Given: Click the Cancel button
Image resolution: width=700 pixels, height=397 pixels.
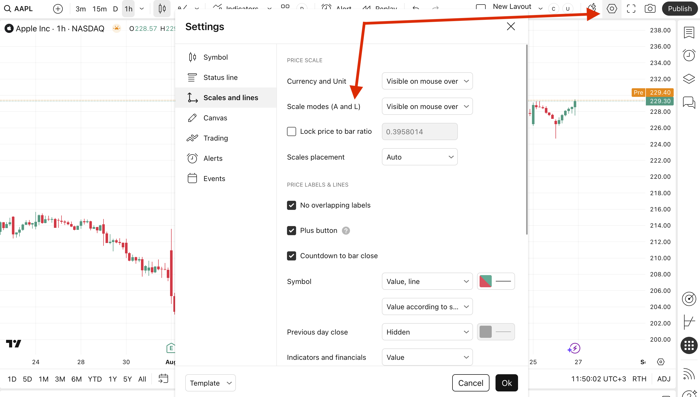Looking at the screenshot, I should click(x=470, y=383).
